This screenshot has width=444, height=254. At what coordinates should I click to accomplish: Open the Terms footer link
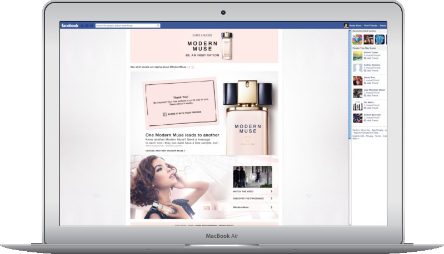click(378, 136)
